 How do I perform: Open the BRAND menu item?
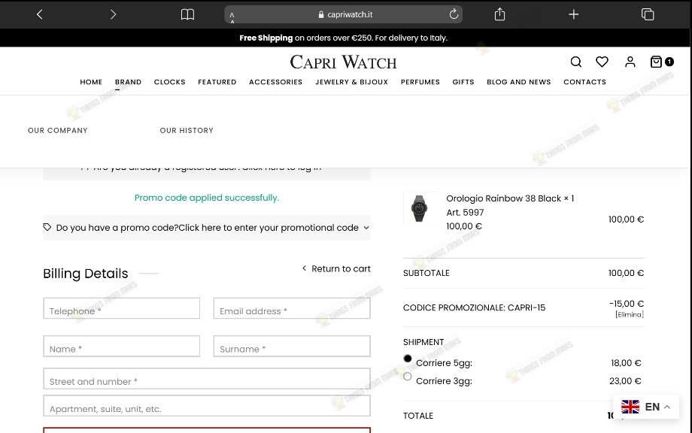coord(128,82)
